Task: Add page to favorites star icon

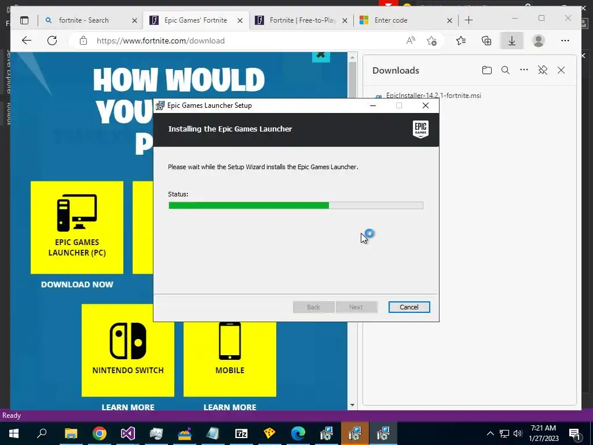Action: [x=431, y=41]
